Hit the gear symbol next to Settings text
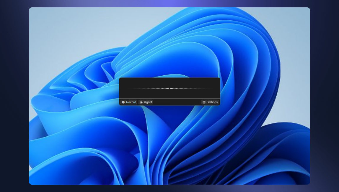The width and height of the screenshot is (339, 192). click(x=204, y=102)
